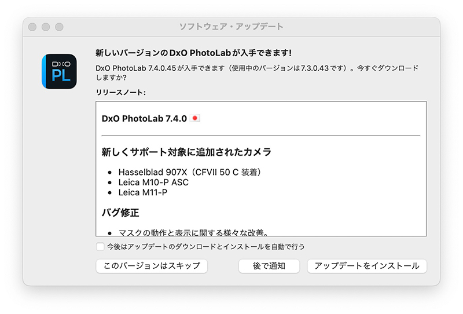Click the new version available headline text
The height and width of the screenshot is (314, 463).
tap(193, 53)
